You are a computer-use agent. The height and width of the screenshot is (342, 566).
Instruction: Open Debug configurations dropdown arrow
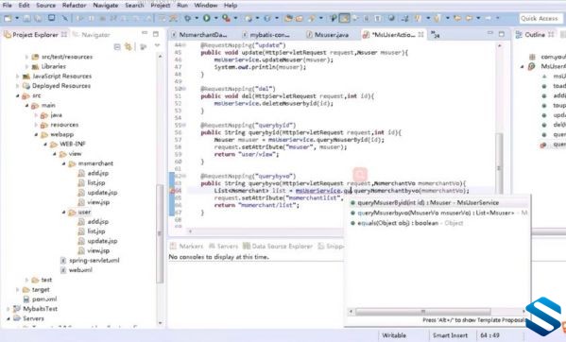pyautogui.click(x=197, y=18)
